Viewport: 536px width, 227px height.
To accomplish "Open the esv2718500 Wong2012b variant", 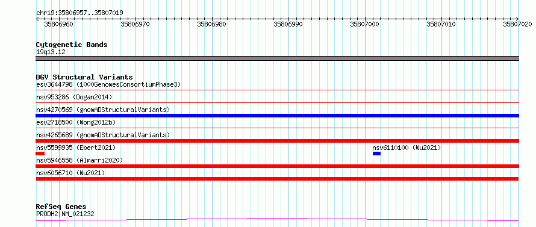I will [75, 122].
